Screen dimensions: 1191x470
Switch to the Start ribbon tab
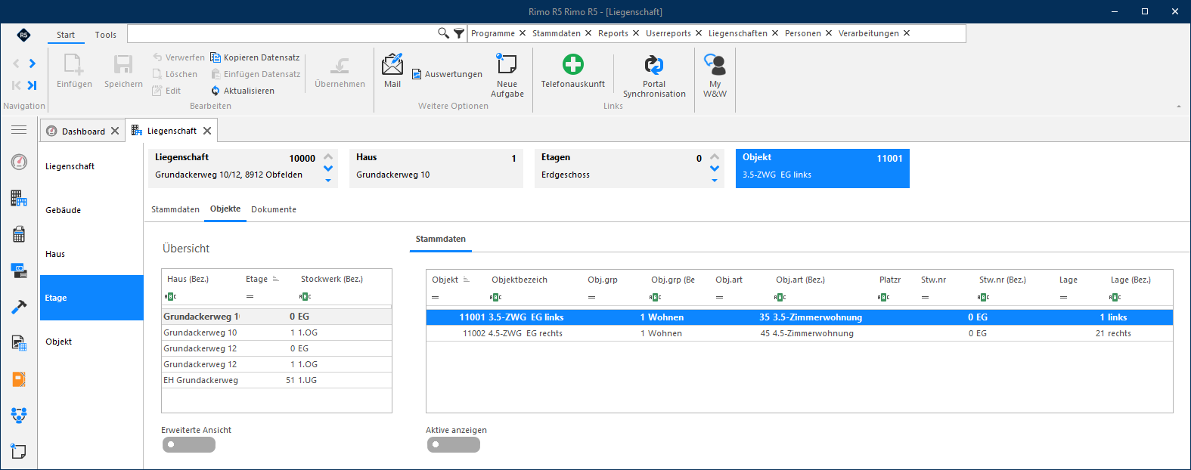(x=66, y=35)
